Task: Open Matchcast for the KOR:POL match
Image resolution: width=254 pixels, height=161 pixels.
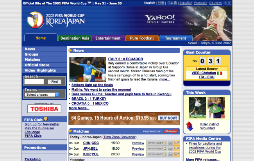Action: pyautogui.click(x=157, y=154)
